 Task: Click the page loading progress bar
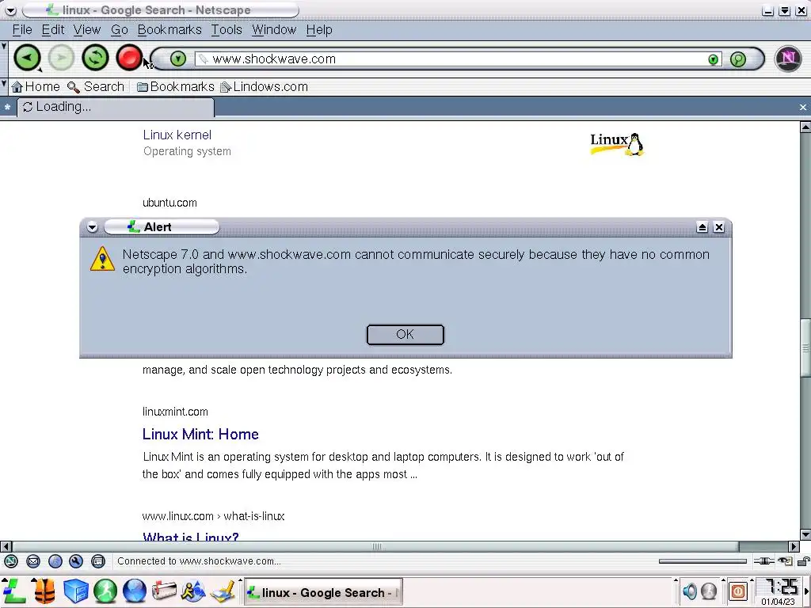pyautogui.click(x=702, y=561)
